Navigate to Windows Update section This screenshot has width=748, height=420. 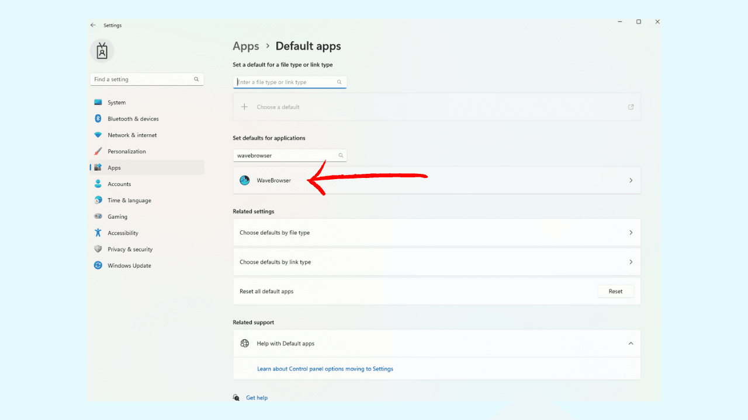[x=129, y=266]
